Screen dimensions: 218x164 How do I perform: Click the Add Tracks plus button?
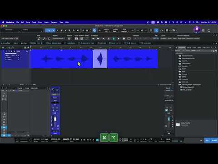(28, 47)
